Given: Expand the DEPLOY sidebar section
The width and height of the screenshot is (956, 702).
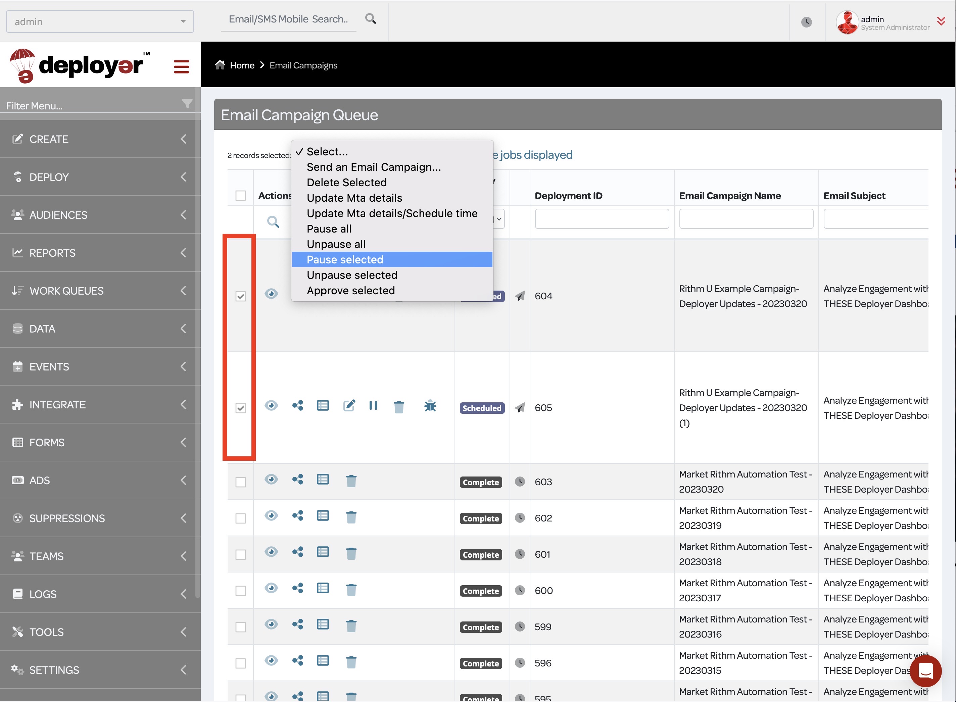Looking at the screenshot, I should (100, 177).
